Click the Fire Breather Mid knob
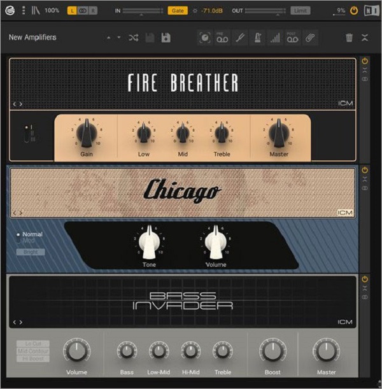382x389 pixels. pyautogui.click(x=183, y=133)
